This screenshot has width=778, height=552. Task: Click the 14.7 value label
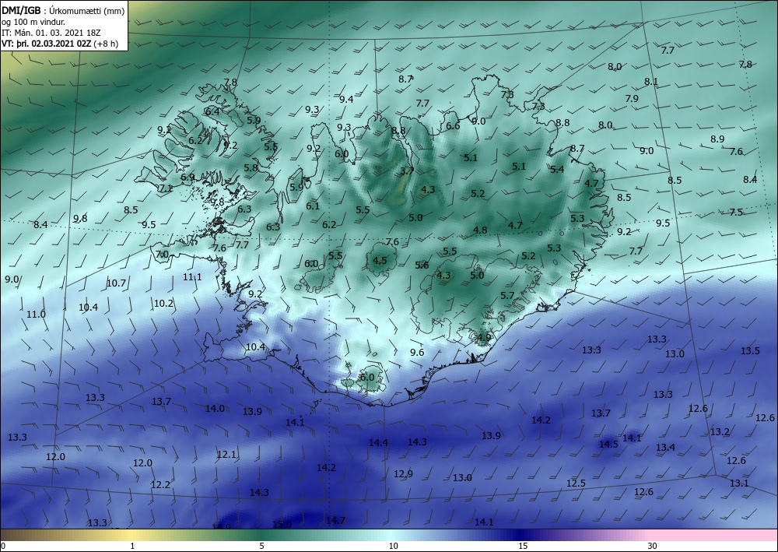(335, 520)
